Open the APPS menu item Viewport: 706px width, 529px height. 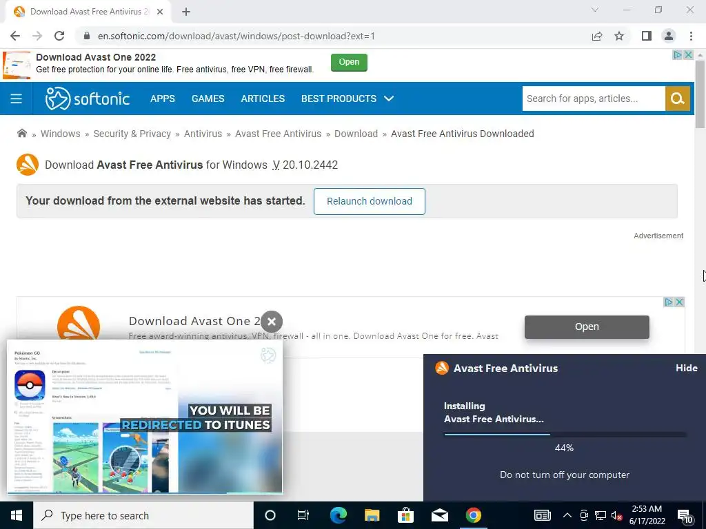tap(163, 98)
